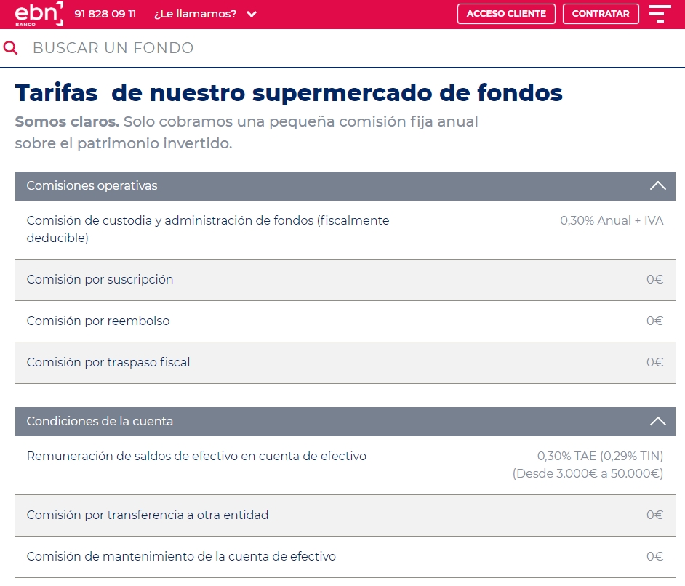Click Comisión de mantenimiento de la cuenta text
This screenshot has width=685, height=586.
tap(181, 556)
